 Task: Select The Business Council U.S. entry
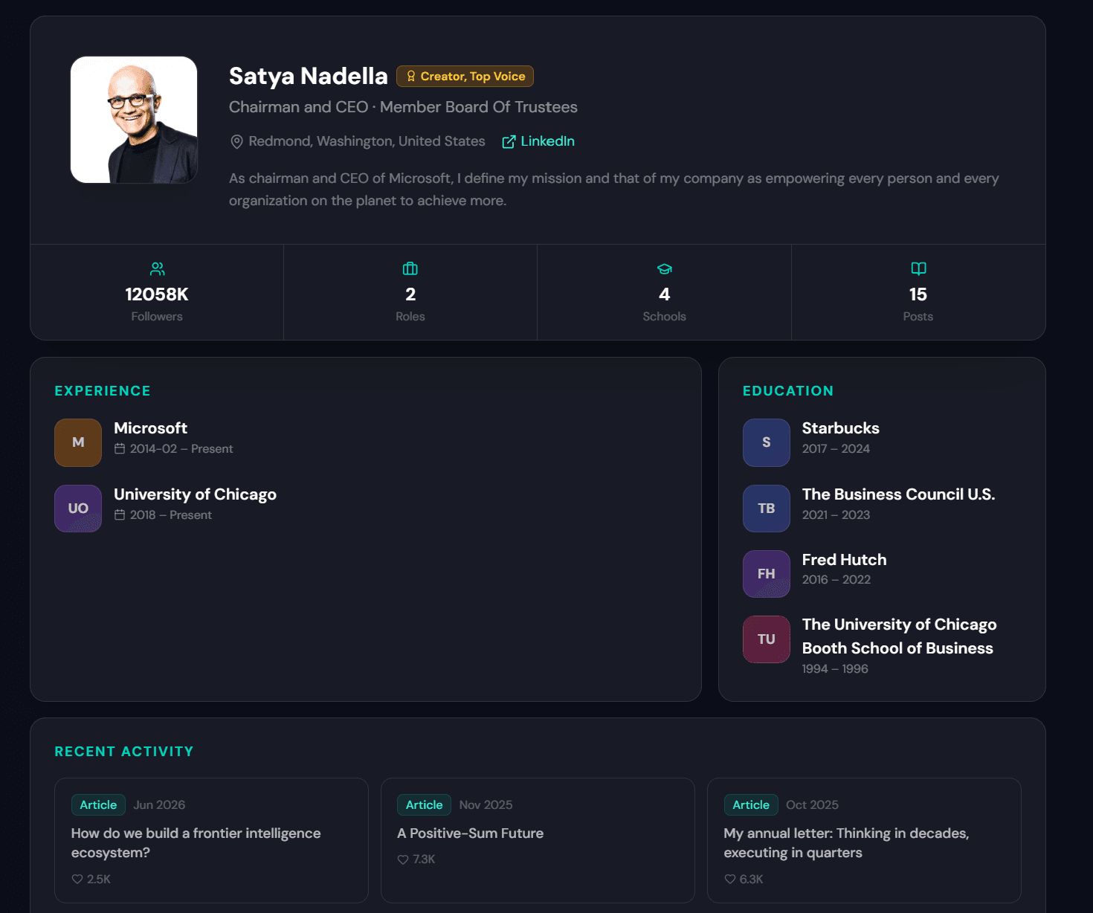point(898,494)
